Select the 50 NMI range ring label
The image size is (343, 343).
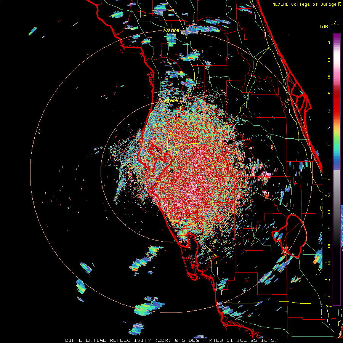click(x=171, y=101)
